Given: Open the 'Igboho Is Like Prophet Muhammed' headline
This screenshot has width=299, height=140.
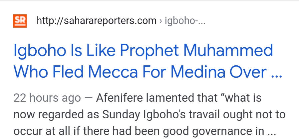Looking at the screenshot, I should coord(143,51).
